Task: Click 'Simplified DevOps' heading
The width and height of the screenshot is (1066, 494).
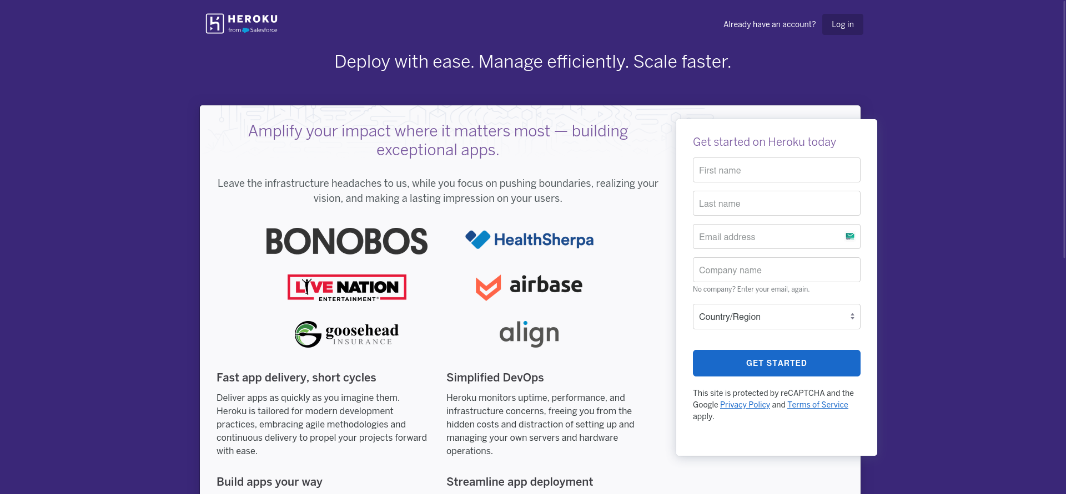Action: 495,378
